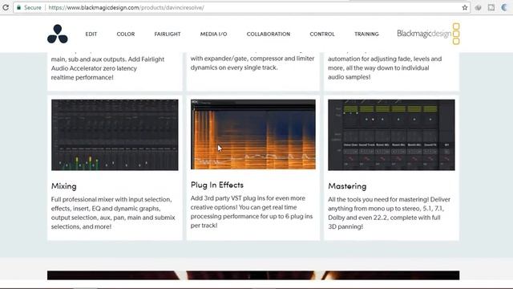Click the DaVinci Resolve logo
The image size is (513, 289).
(x=58, y=34)
